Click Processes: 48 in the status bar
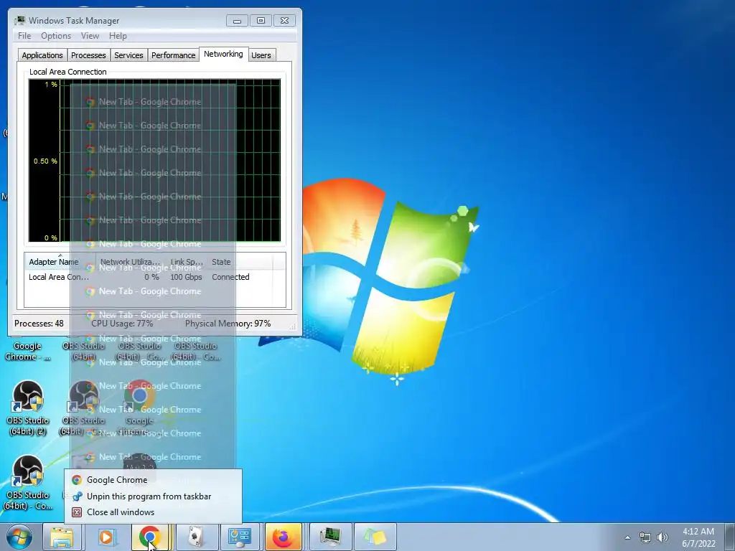The image size is (735, 551). pyautogui.click(x=39, y=324)
